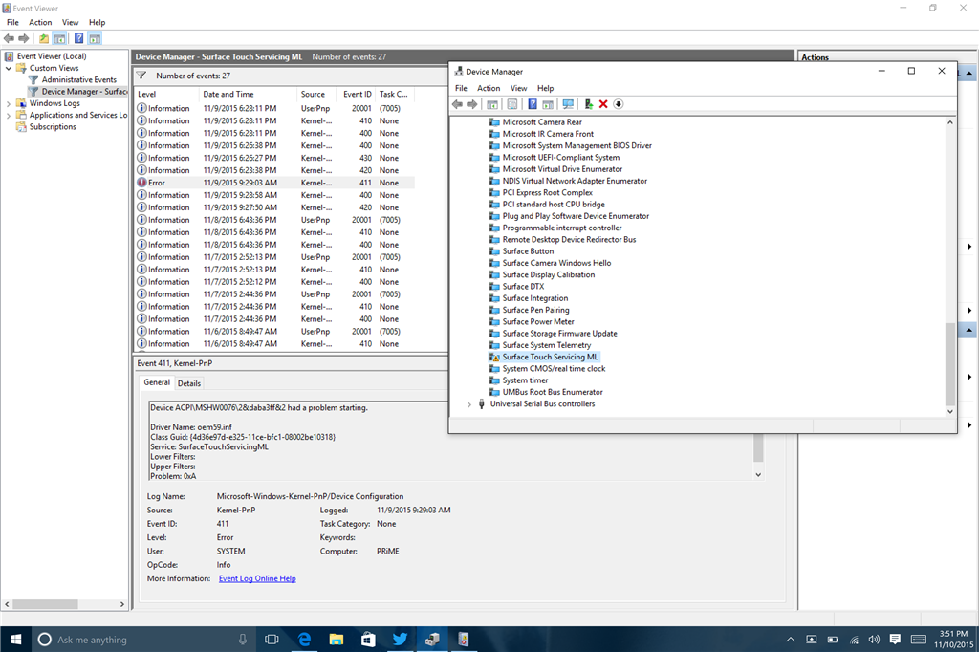Screen dimensions: 979x652
Task: Launch Microsoft Edge from taskbar
Action: [x=304, y=640]
